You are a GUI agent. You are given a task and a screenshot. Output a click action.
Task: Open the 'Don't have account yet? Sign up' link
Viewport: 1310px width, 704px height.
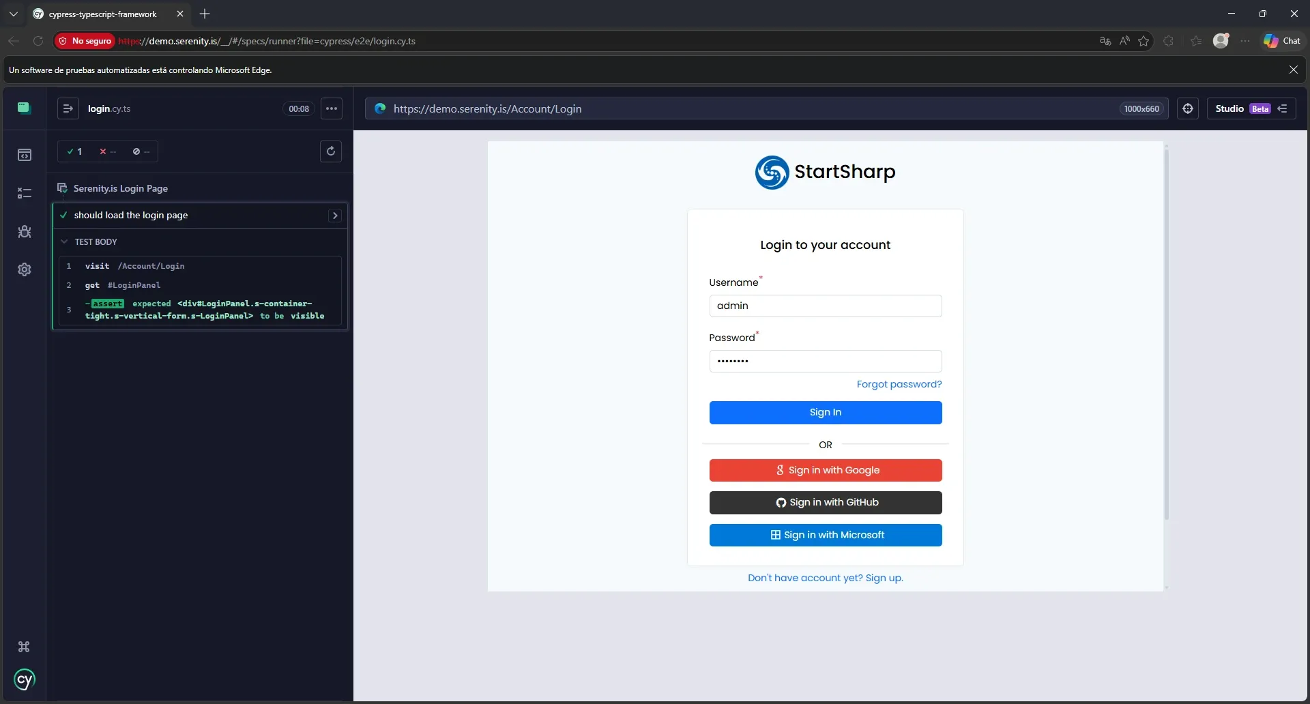click(x=826, y=578)
